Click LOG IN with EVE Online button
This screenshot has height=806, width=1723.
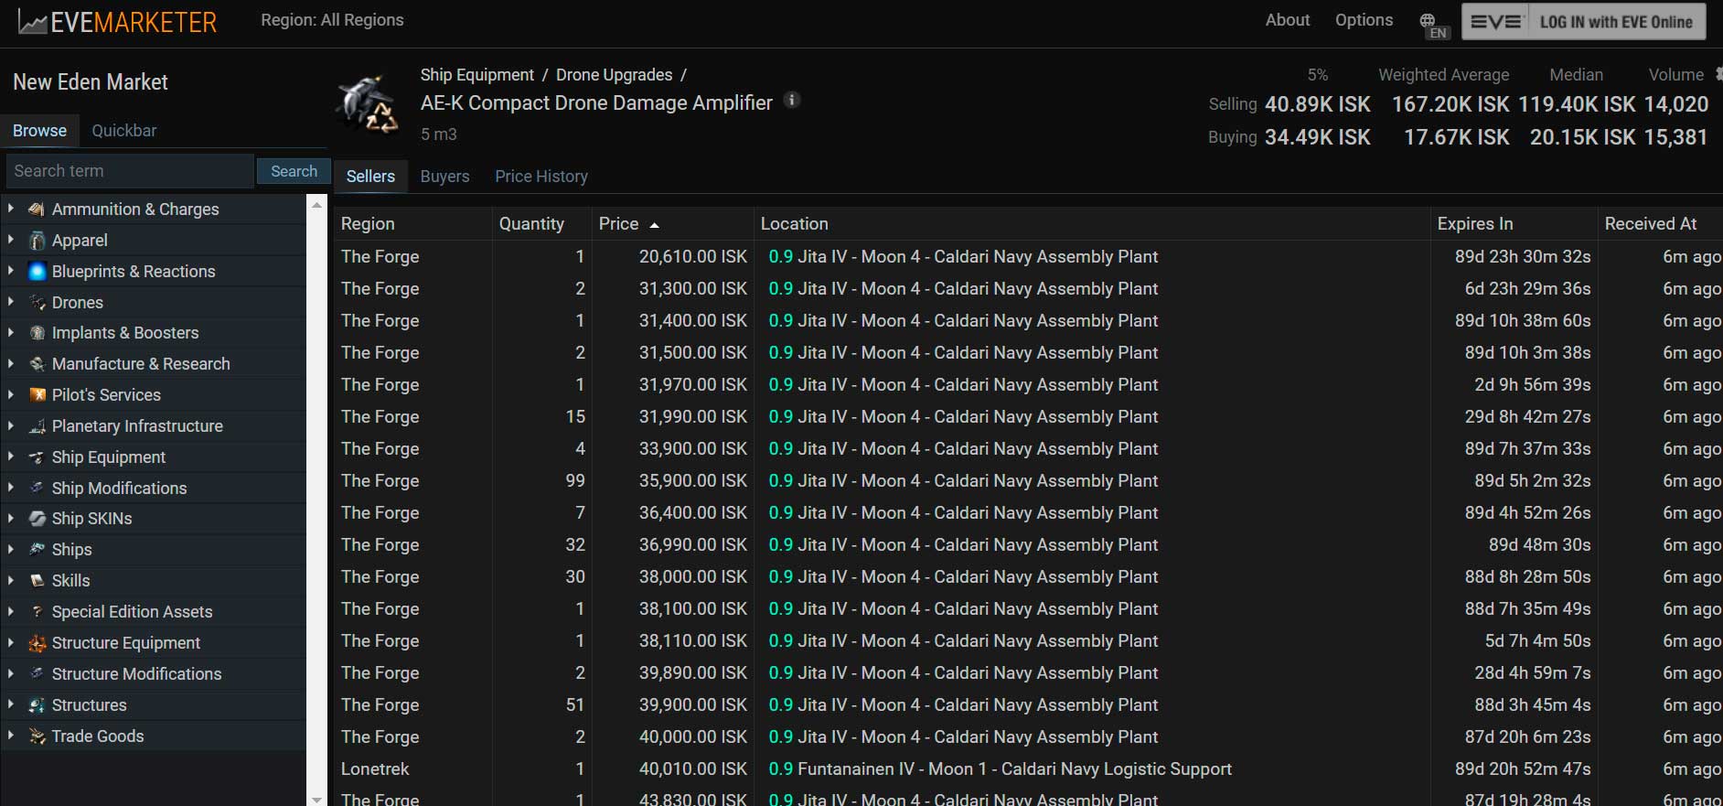pyautogui.click(x=1583, y=22)
